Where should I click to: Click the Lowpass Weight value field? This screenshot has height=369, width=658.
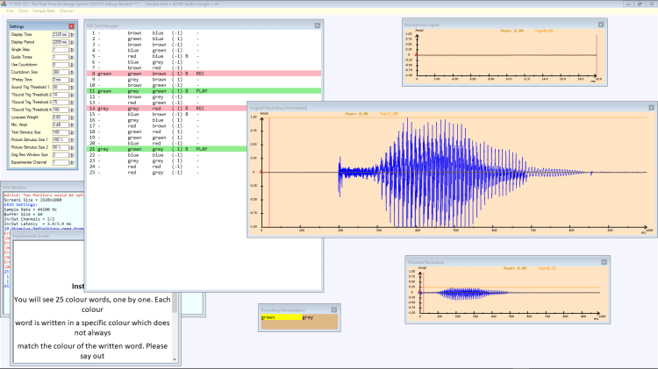click(59, 117)
